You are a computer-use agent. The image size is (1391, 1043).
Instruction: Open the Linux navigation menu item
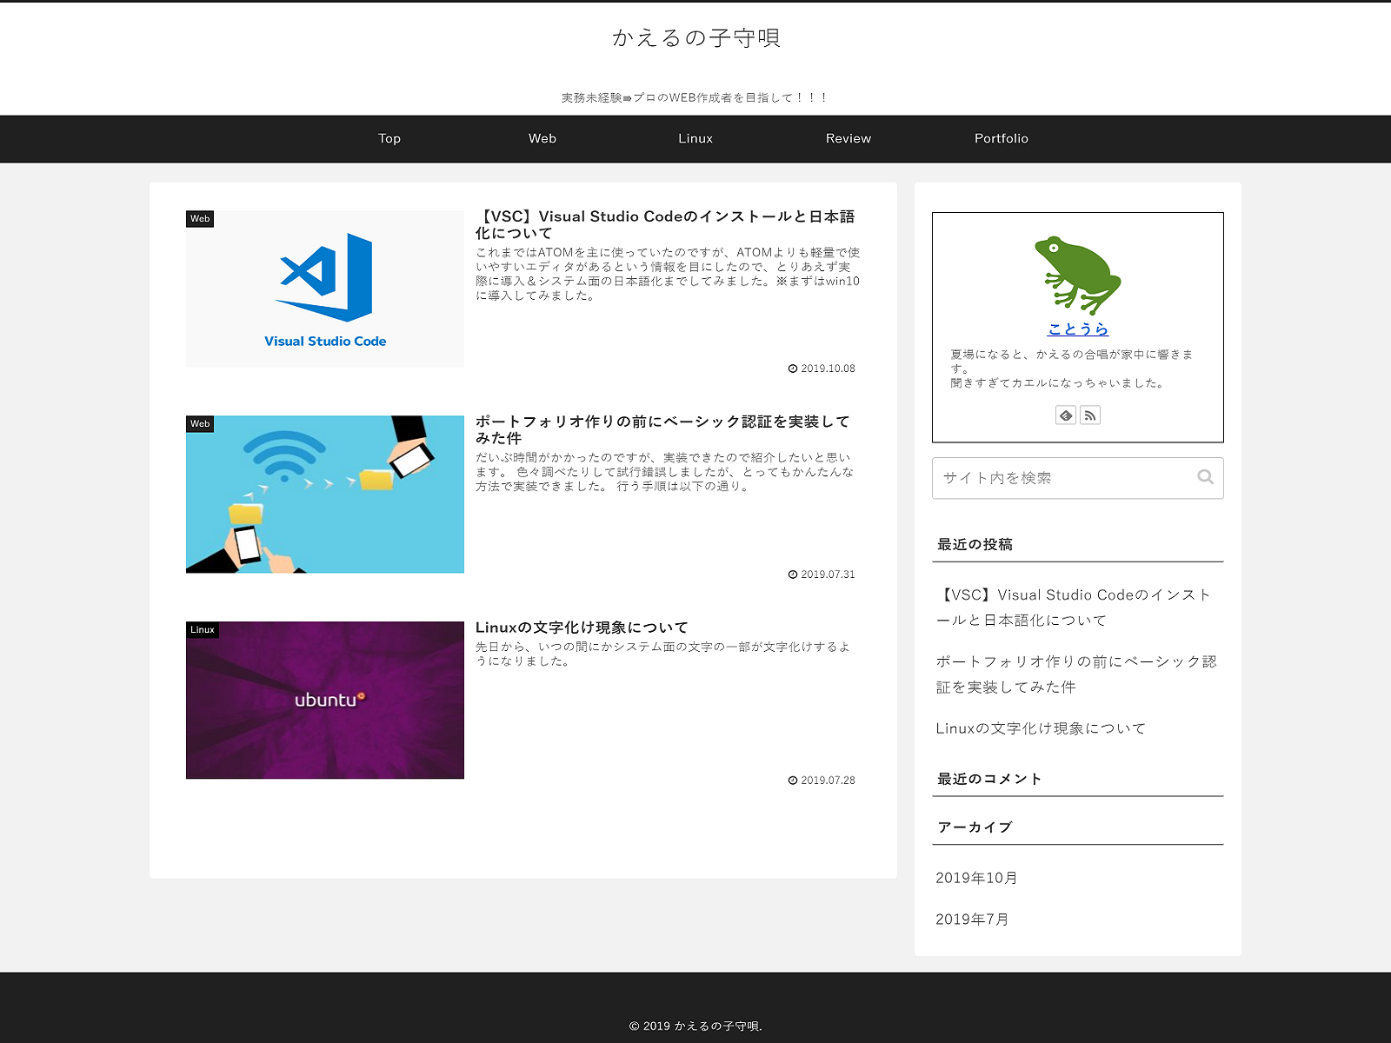click(x=695, y=139)
